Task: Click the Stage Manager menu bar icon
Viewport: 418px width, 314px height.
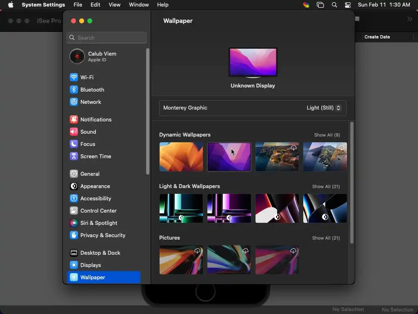Action: [x=320, y=5]
